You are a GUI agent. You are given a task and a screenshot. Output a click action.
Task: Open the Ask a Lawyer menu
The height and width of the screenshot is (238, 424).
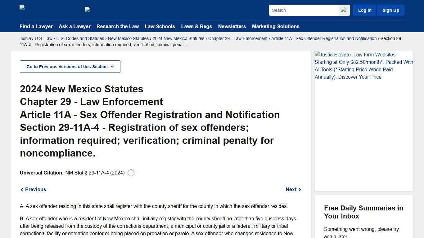[74, 26]
